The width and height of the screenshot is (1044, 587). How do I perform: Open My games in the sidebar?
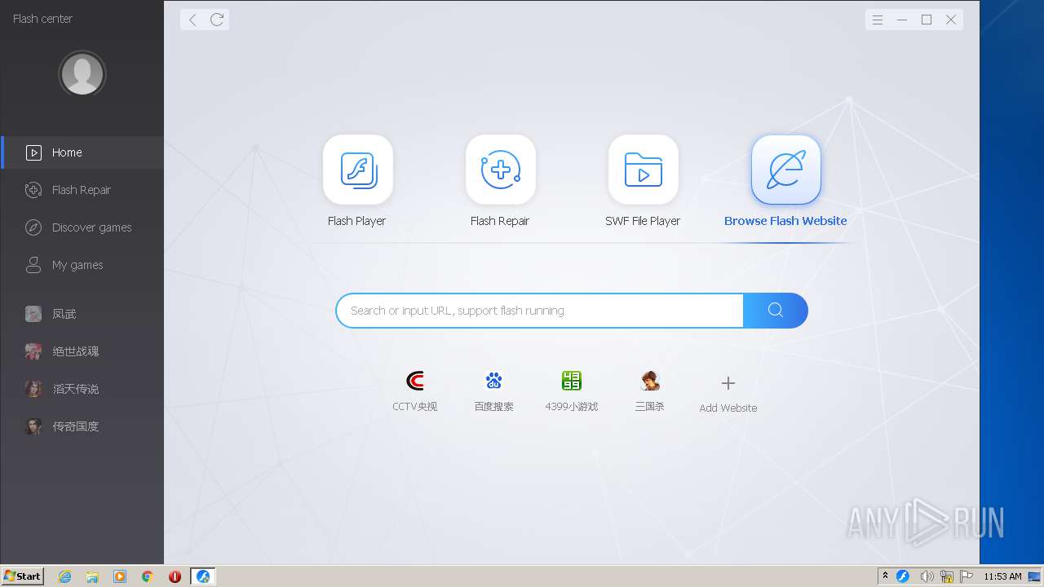[x=82, y=265]
